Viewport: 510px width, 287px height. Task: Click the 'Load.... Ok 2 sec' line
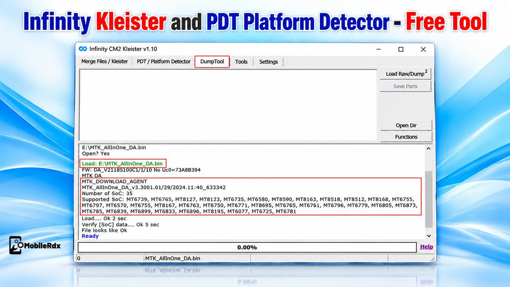104,218
